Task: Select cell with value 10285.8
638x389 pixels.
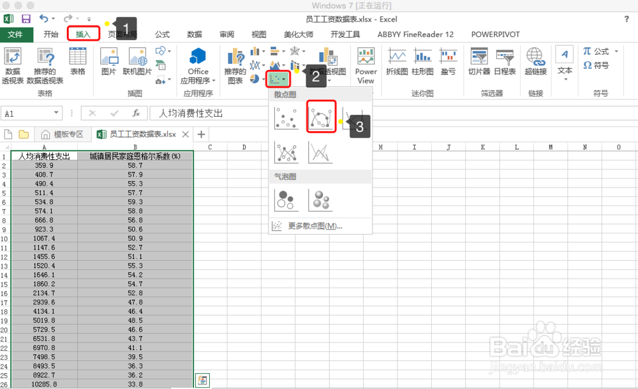Action: pyautogui.click(x=45, y=384)
